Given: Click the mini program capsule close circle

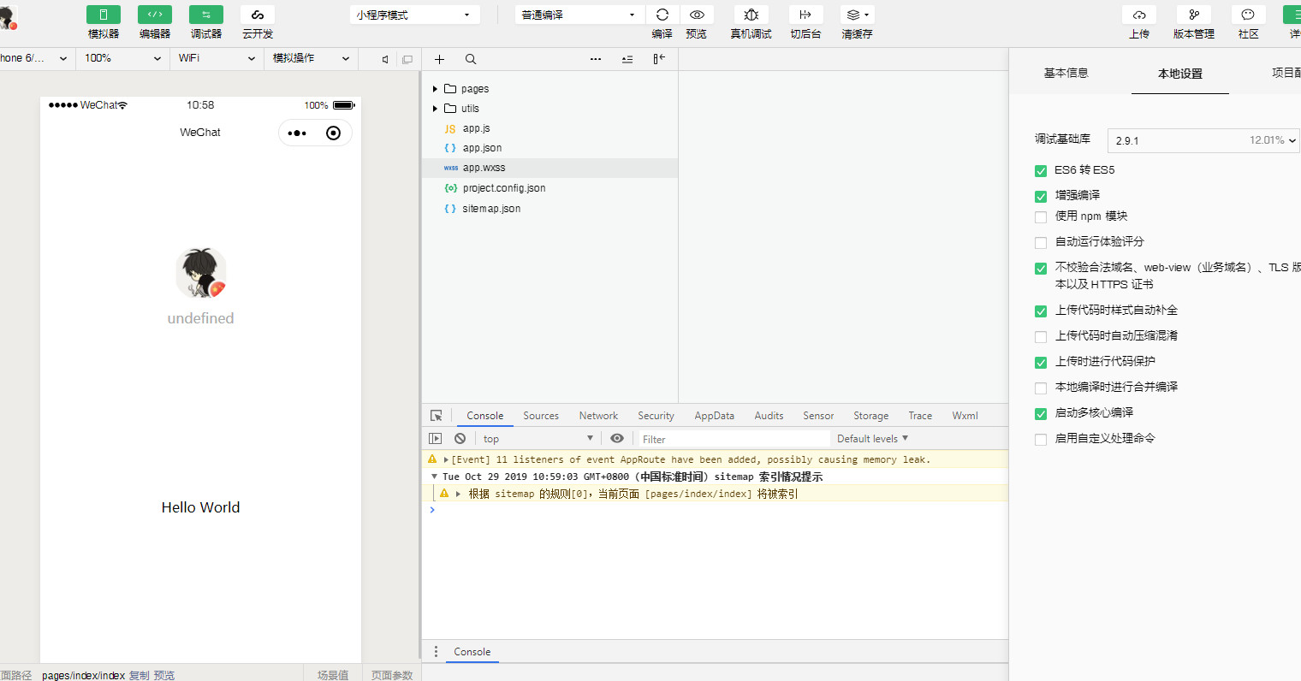Looking at the screenshot, I should 334,133.
